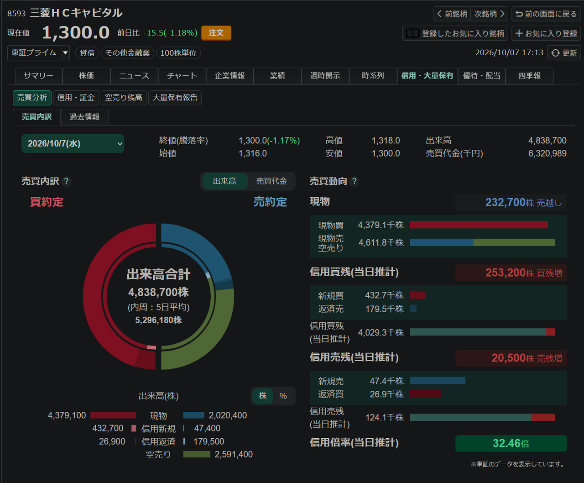The image size is (584, 483).
Task: Click the plus お気に入り登録 icon
Action: click(519, 33)
